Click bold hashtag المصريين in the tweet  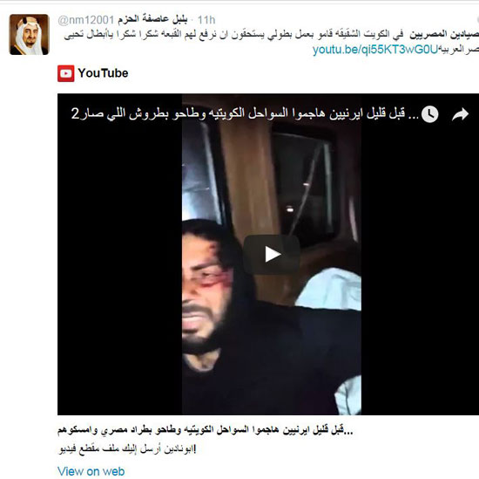(x=428, y=34)
